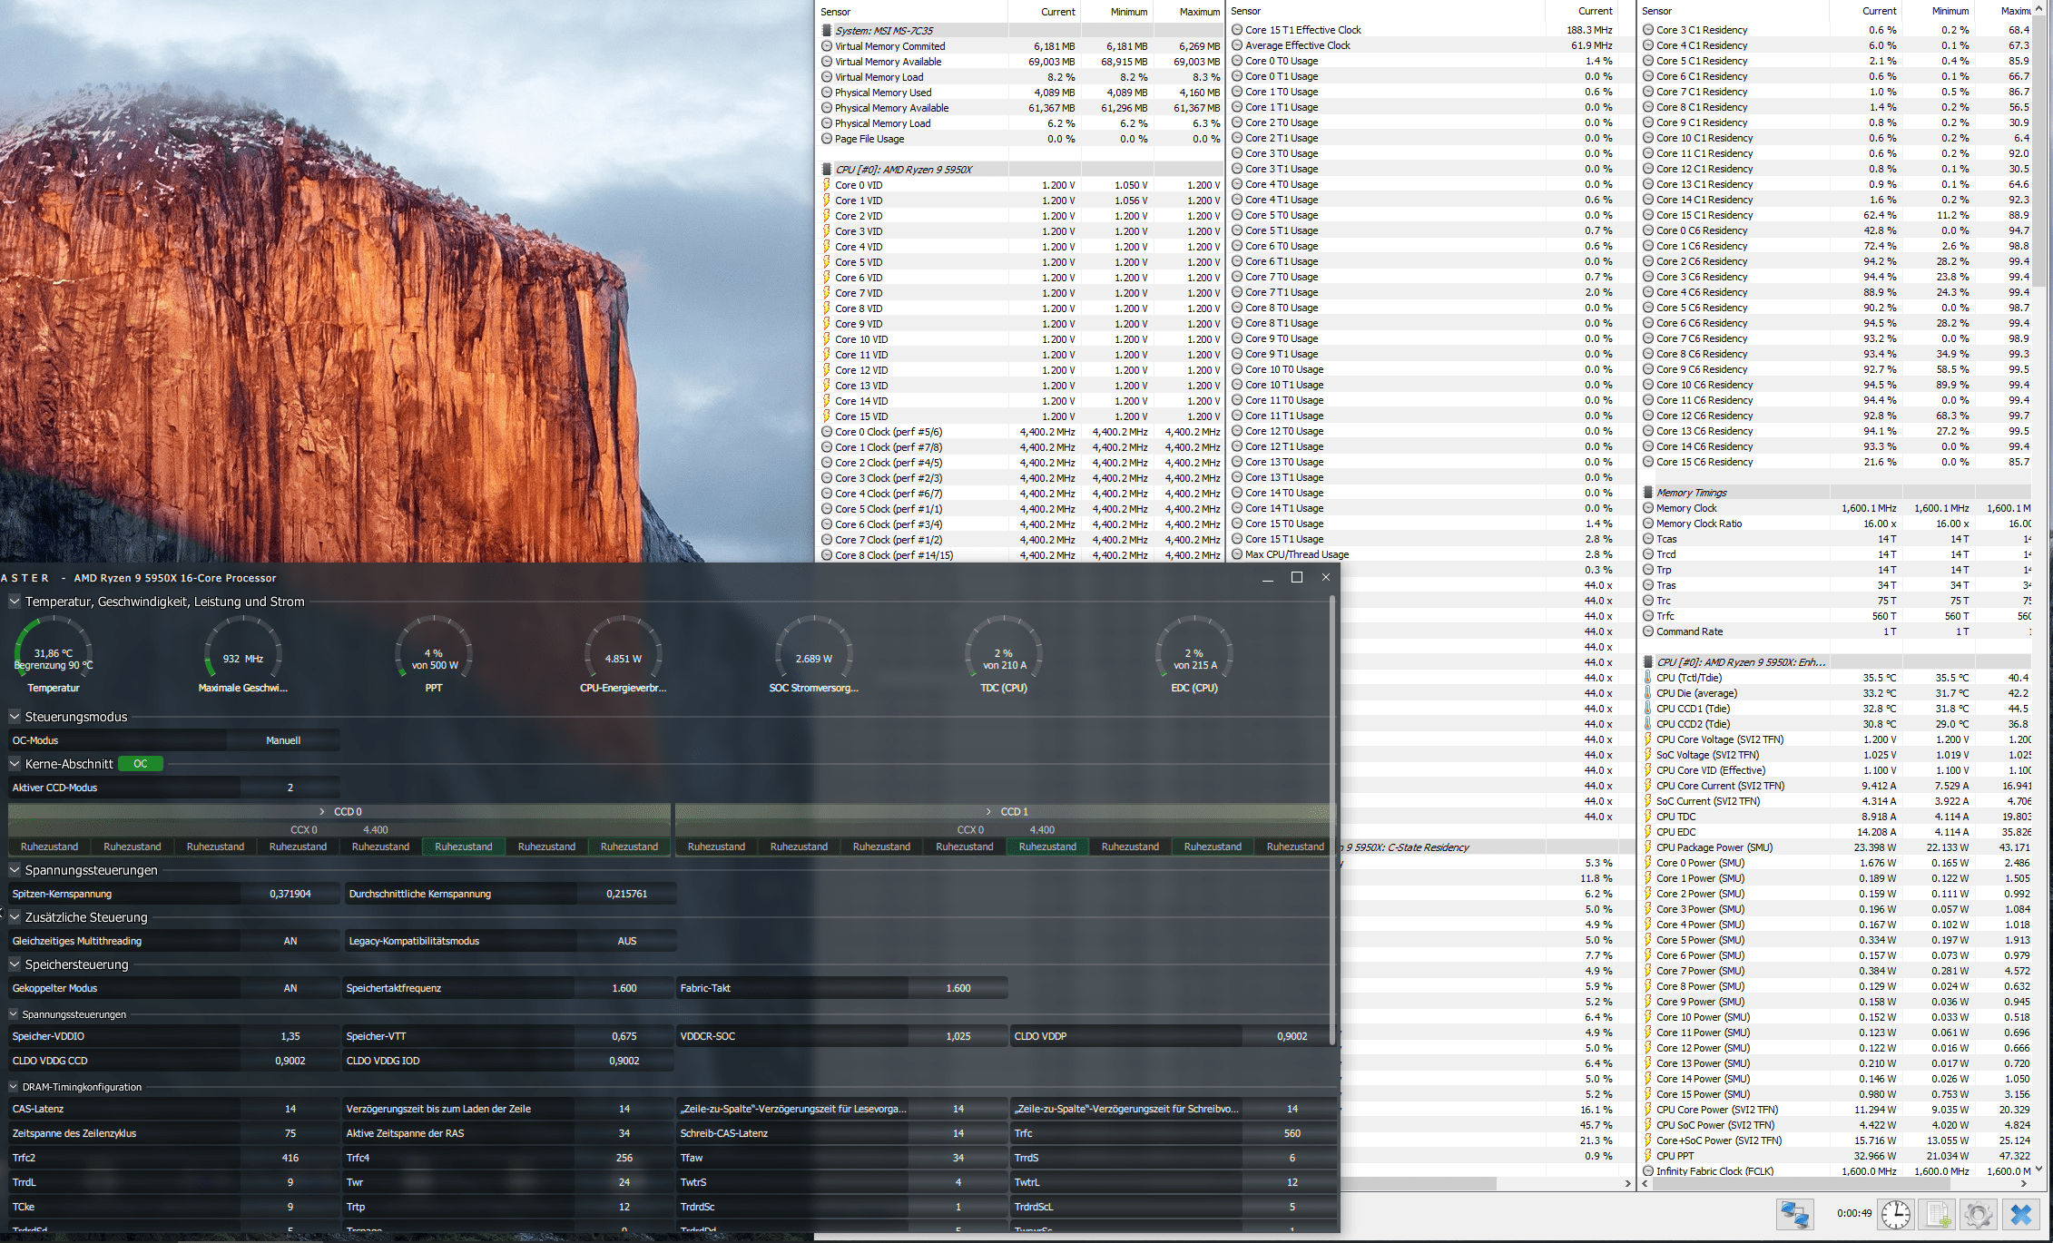This screenshot has height=1243, width=2053.
Task: Click the 0:00:49 elapsed time text
Action: coord(1854,1213)
